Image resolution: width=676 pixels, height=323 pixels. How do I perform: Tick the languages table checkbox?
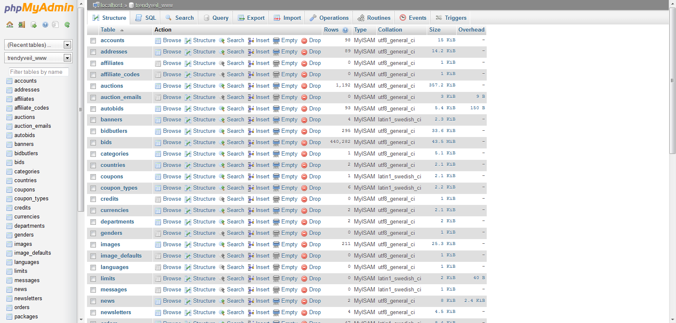[x=93, y=267]
